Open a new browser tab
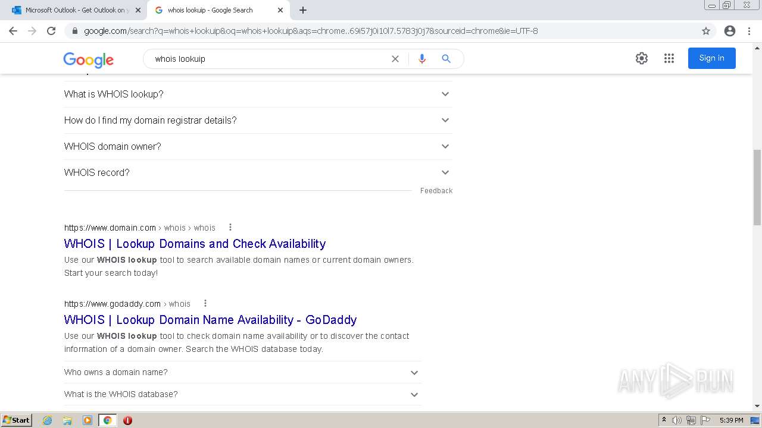This screenshot has height=428, width=762. pos(302,10)
